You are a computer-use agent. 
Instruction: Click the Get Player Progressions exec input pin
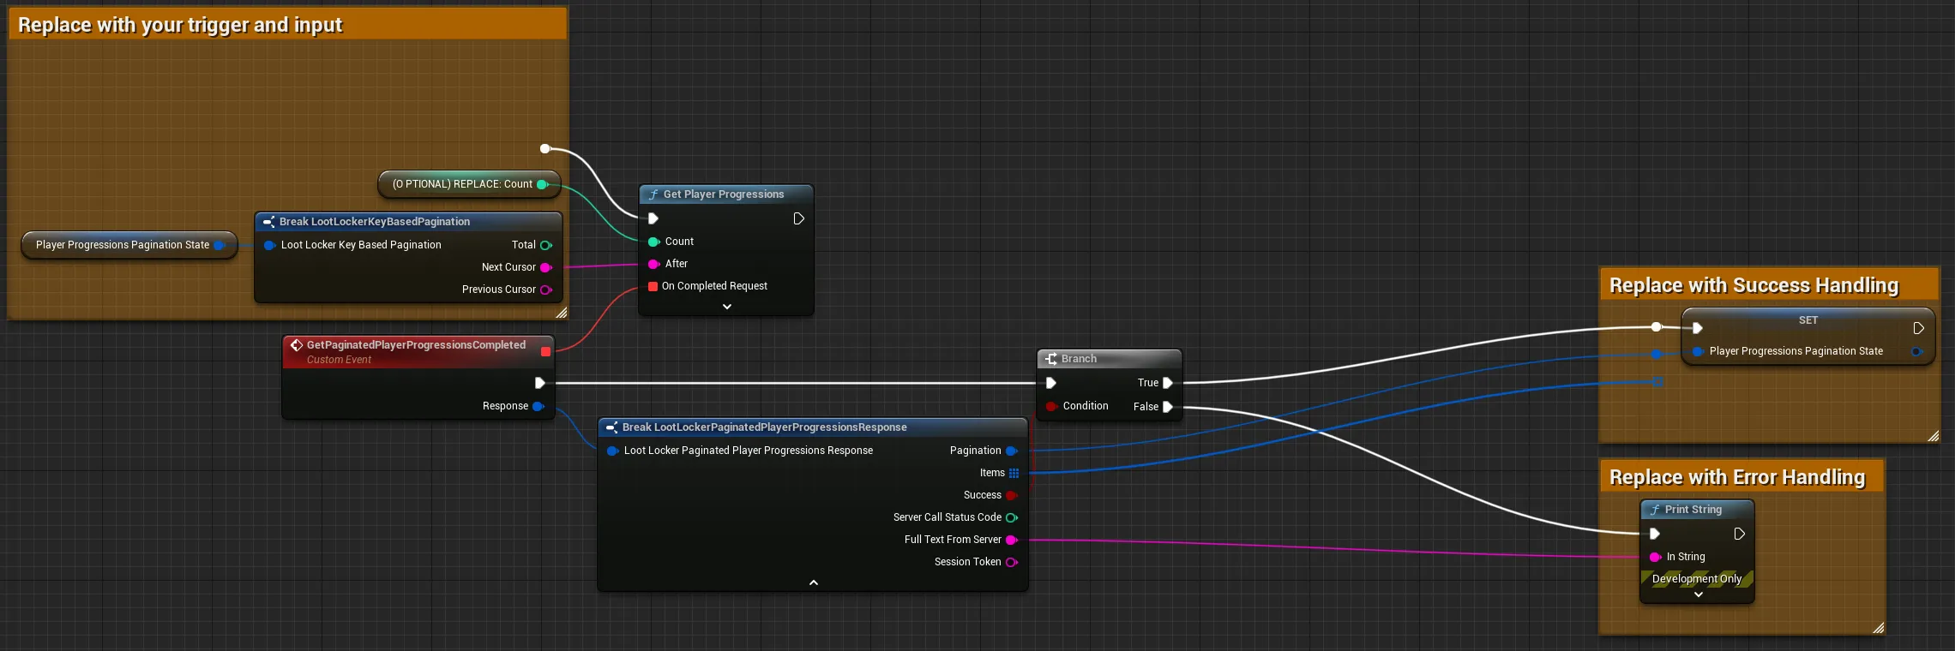tap(653, 218)
